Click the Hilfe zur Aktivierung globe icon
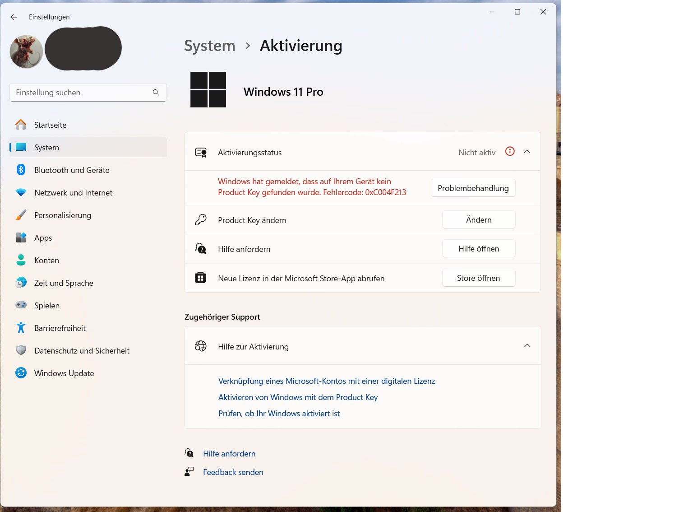The height and width of the screenshot is (512, 693). [201, 346]
